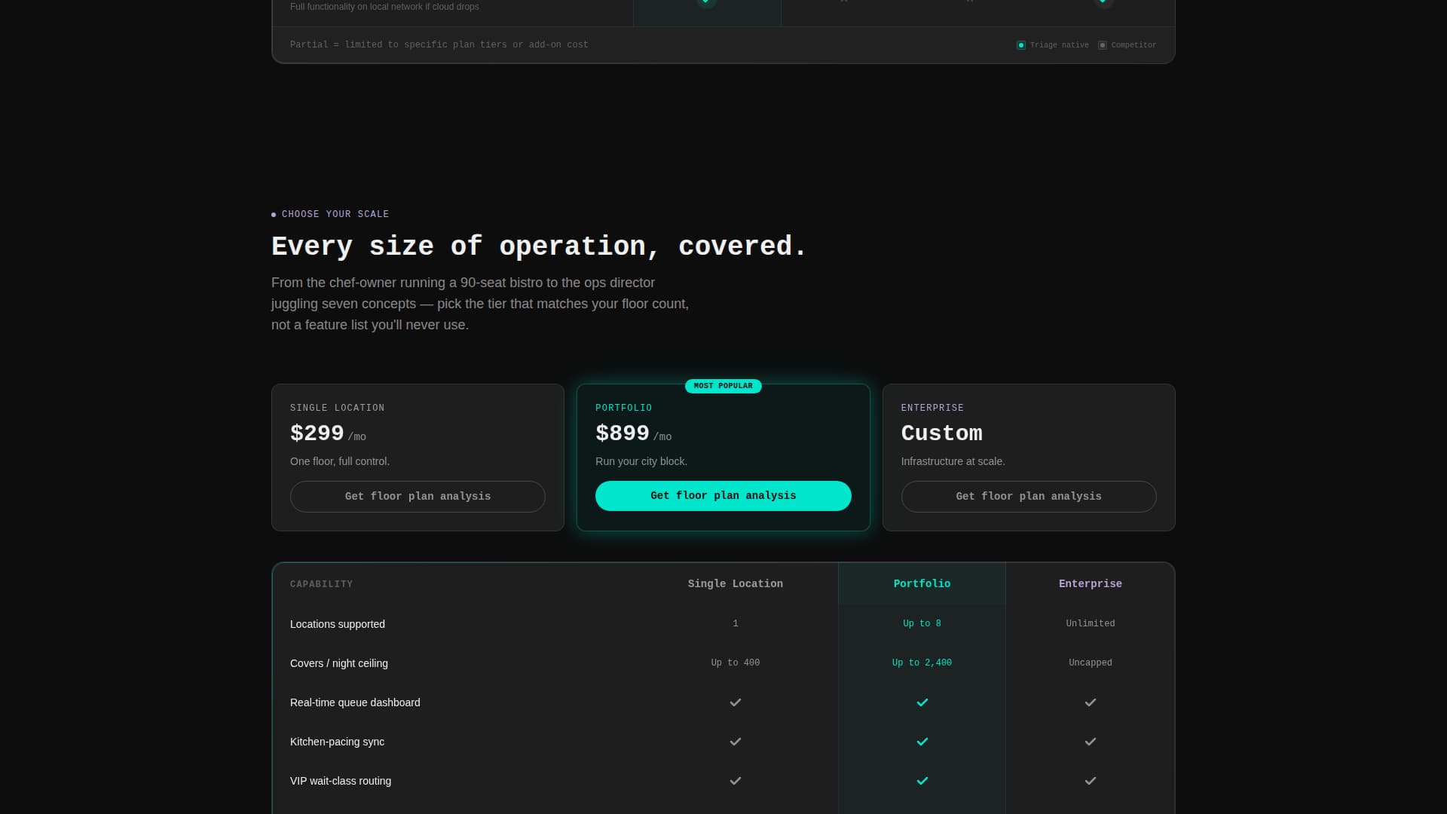Click 'Full functionality on local network' text
Image resolution: width=1447 pixels, height=814 pixels.
tap(384, 7)
